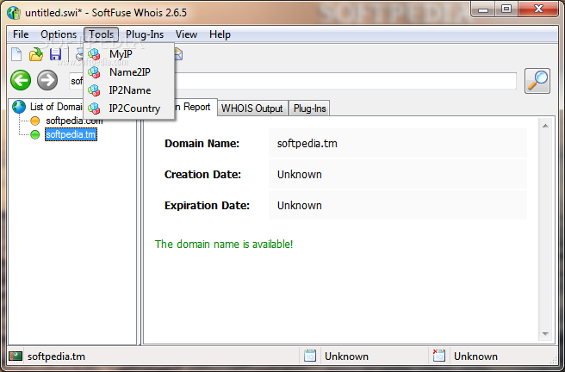565x372 pixels.
Task: Click the report scrollbar down arrow
Action: tap(545, 334)
